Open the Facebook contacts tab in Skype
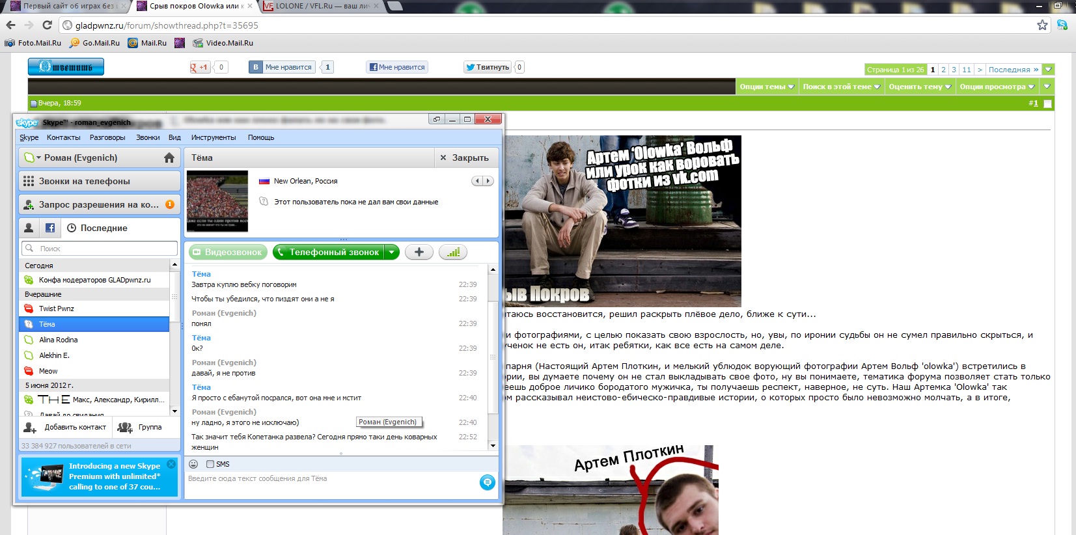 pyautogui.click(x=50, y=228)
